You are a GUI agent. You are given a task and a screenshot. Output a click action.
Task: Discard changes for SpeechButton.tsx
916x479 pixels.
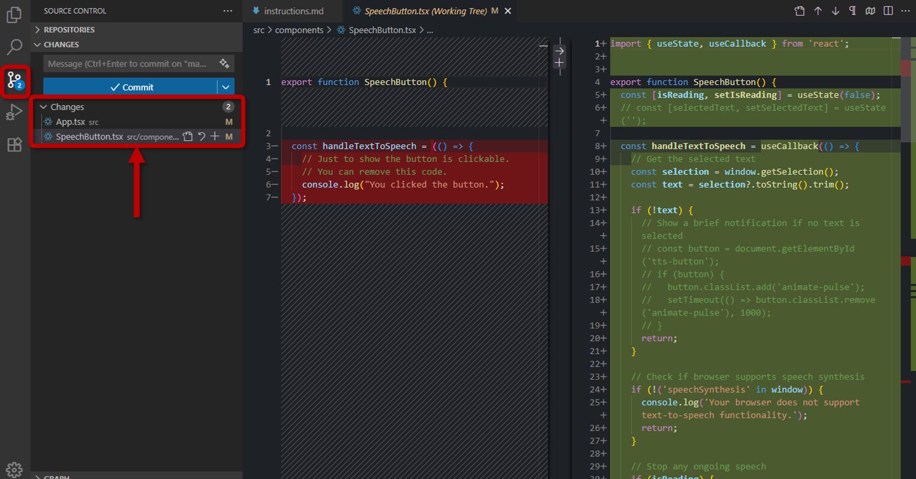(x=202, y=137)
